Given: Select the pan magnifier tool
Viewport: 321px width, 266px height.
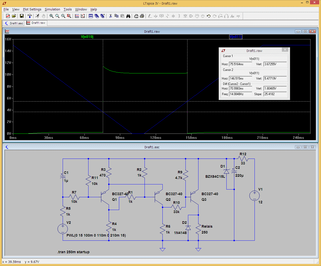Looking at the screenshot, I should tap(57, 16).
